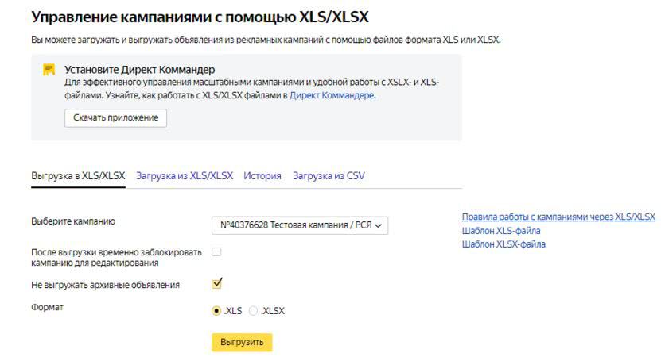661x357 pixels.
Task: Switch to the Выгрузка в XLS/XLSX tab
Action: (x=78, y=176)
